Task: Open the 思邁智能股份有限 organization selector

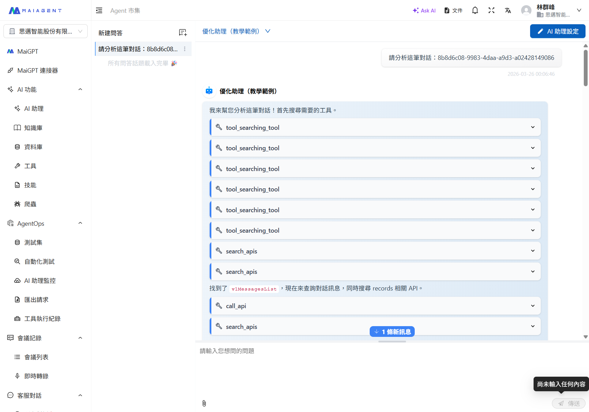Action: 45,31
